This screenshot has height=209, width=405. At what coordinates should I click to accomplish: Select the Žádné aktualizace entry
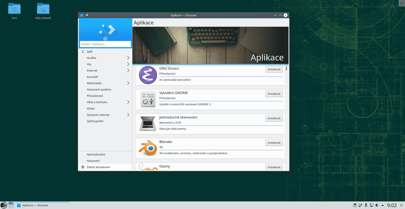click(105, 167)
